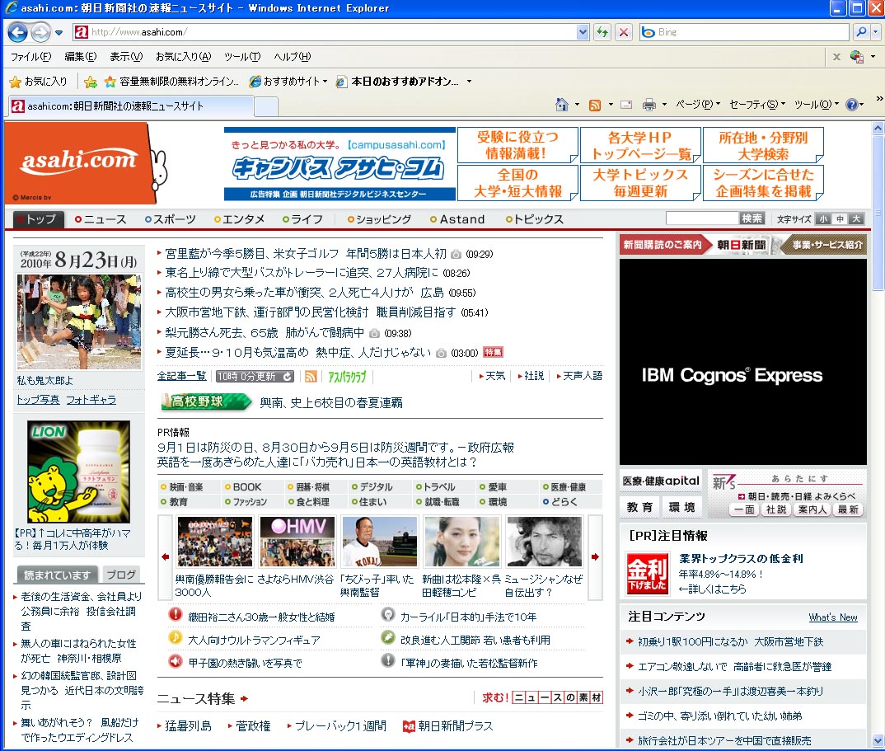
Task: Click the Refresh page icon
Action: point(602,32)
